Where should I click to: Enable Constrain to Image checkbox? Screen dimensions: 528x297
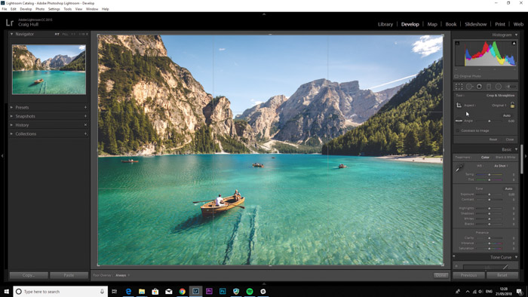click(458, 130)
